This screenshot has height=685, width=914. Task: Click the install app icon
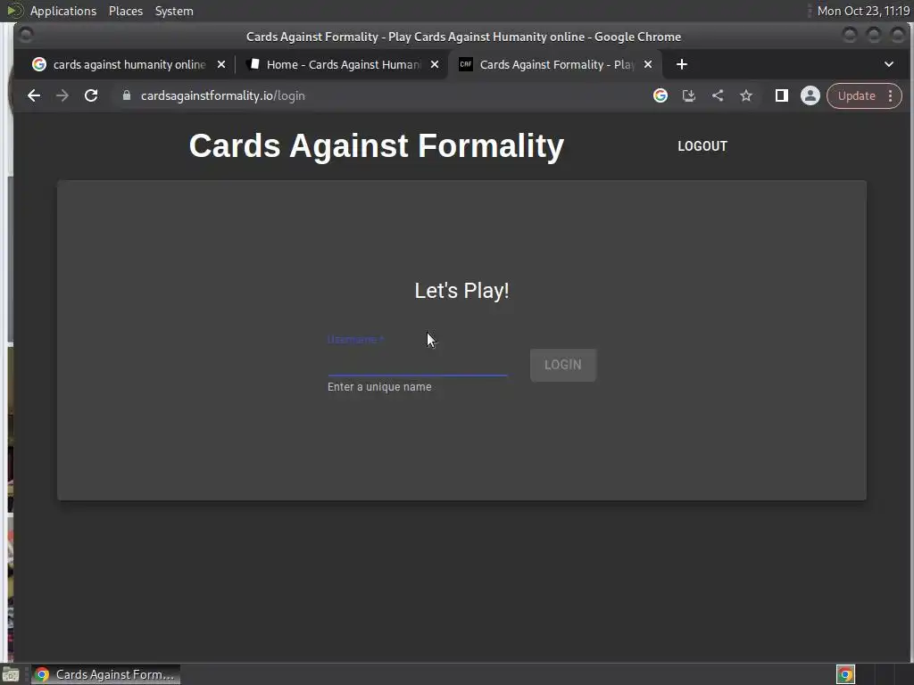pos(689,95)
